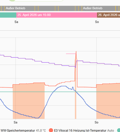
Task: Select the second 'Außer Betrieb' state segment
Action: pos(99,8)
